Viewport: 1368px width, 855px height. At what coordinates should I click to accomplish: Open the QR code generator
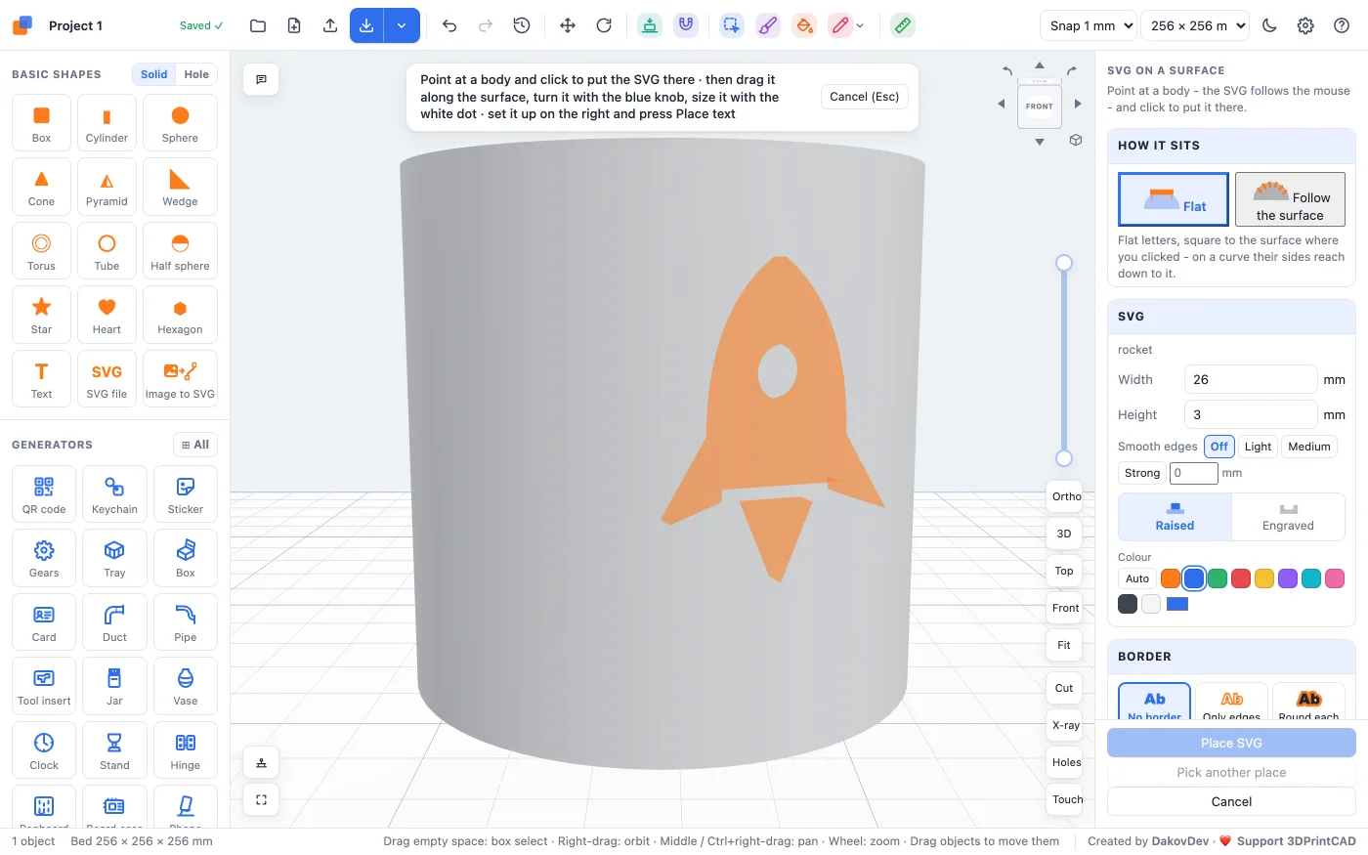(x=44, y=494)
